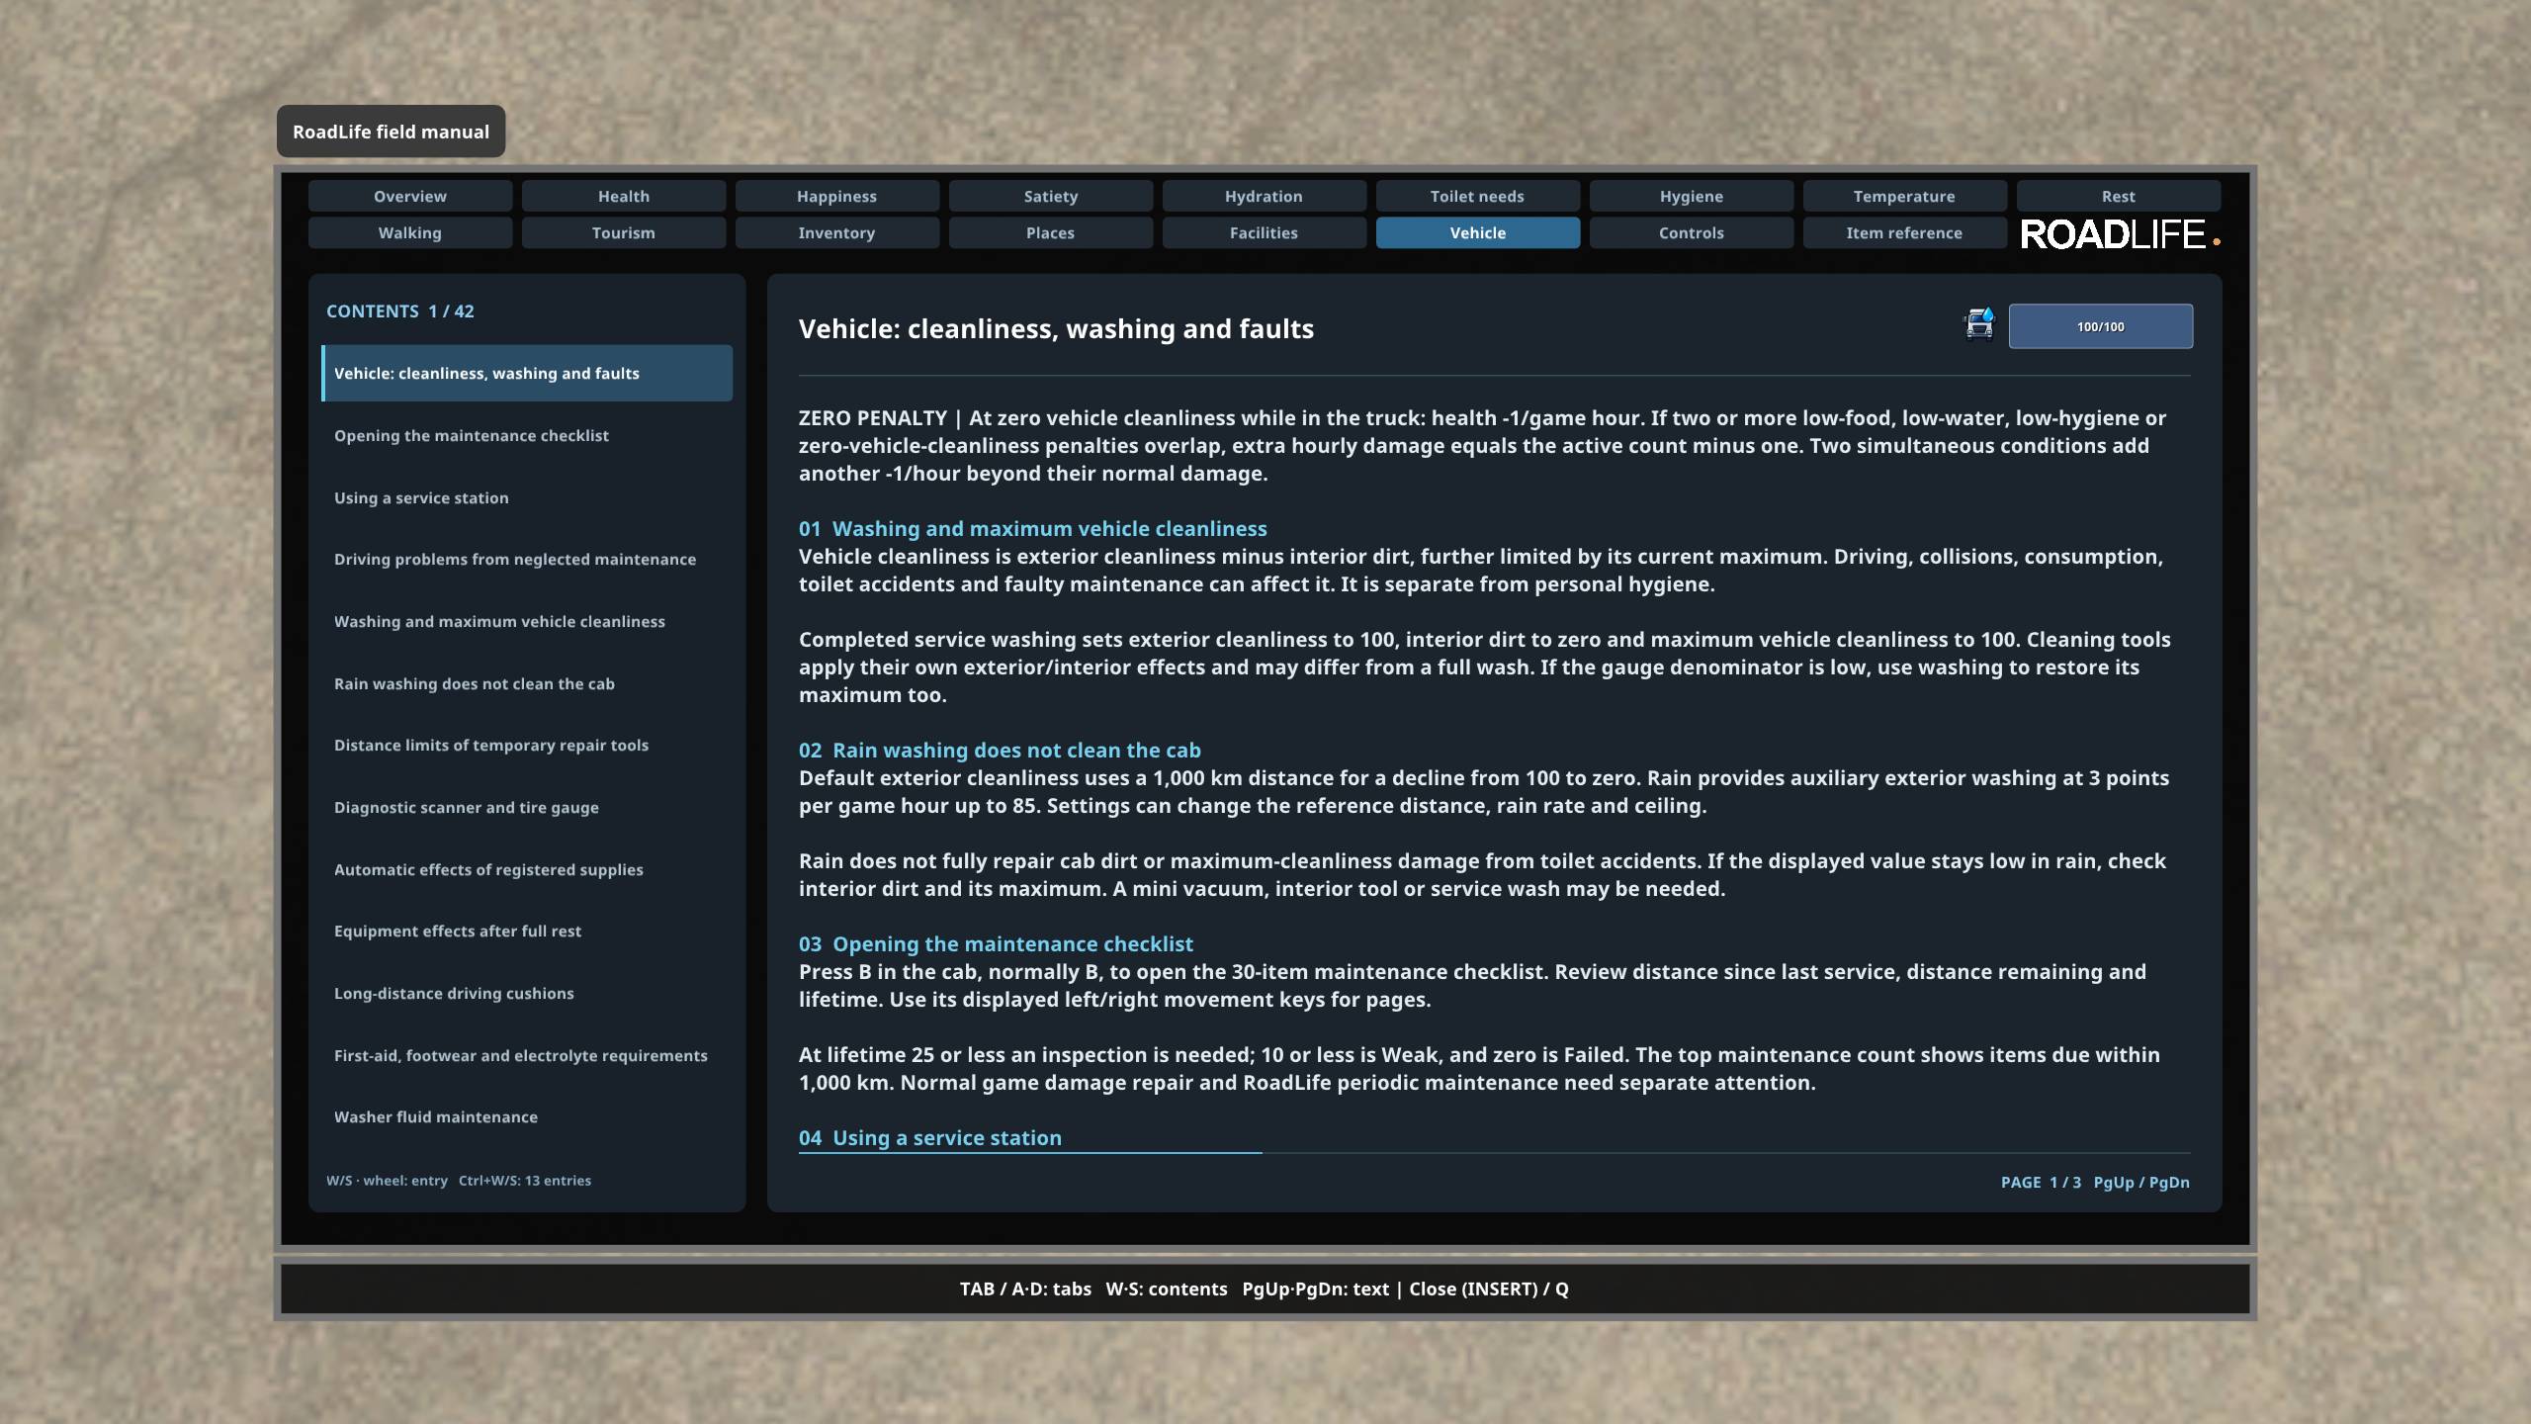Select 'First-aid, footwear and electrolyte requirements'
Image resolution: width=2531 pixels, height=1424 pixels.
click(527, 1055)
